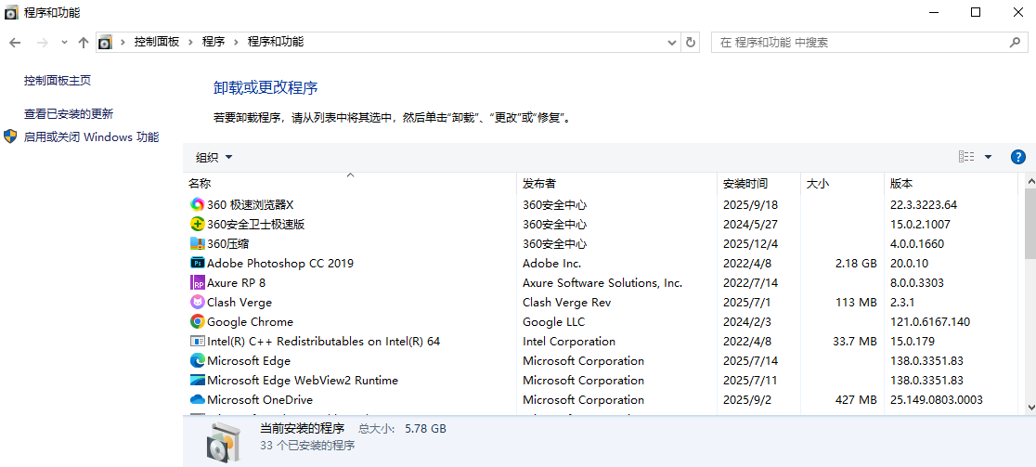Click the 360 极速浏览器X program icon
Image resolution: width=1036 pixels, height=467 pixels.
(x=197, y=205)
